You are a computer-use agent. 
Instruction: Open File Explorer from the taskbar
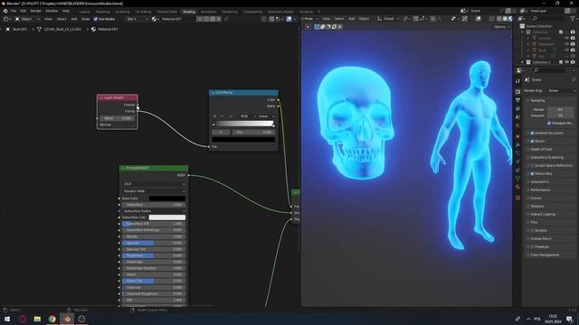(x=37, y=319)
